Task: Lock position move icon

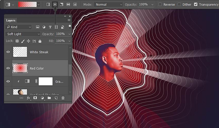Action: click(x=29, y=41)
